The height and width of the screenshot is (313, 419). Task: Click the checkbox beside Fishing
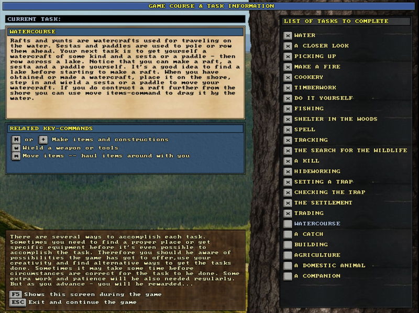(288, 109)
